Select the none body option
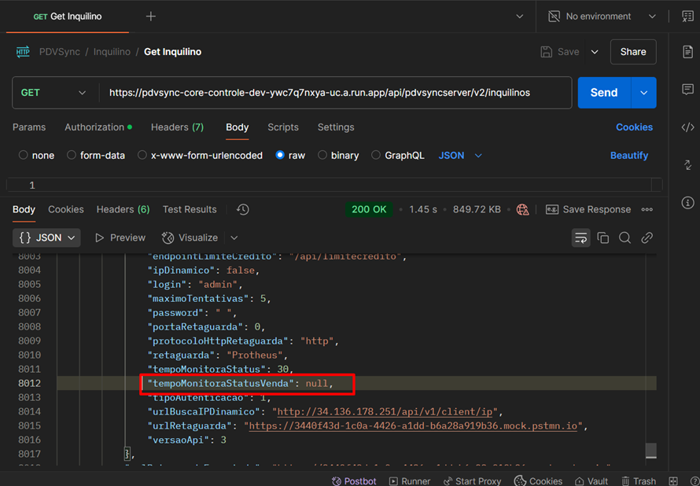The height and width of the screenshot is (486, 700). click(36, 155)
